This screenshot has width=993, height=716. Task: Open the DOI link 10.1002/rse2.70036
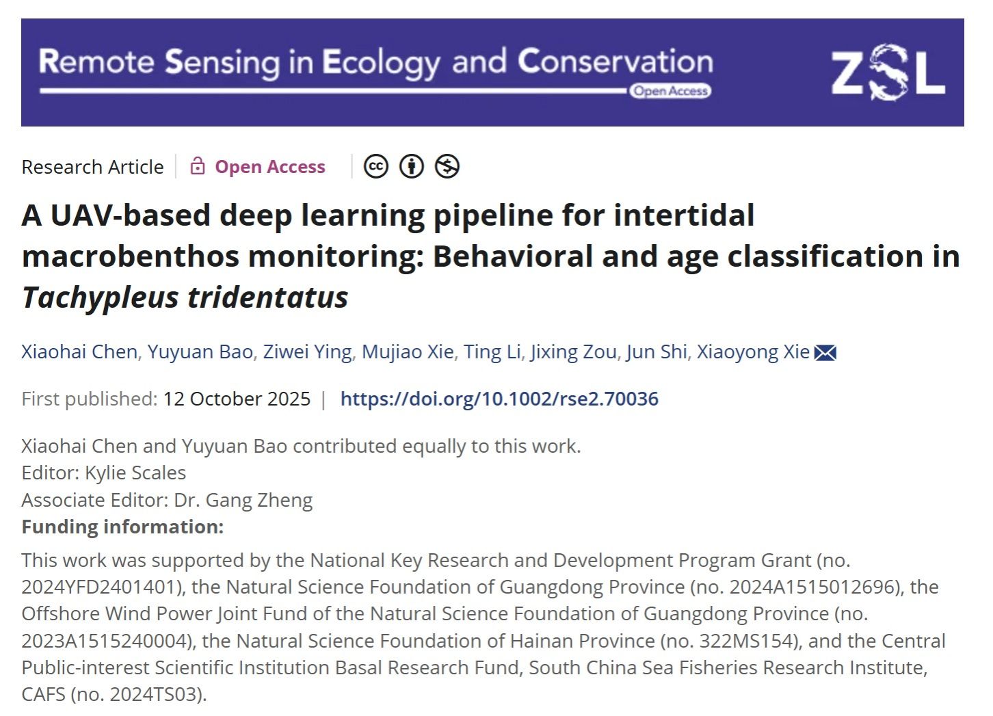pos(499,399)
